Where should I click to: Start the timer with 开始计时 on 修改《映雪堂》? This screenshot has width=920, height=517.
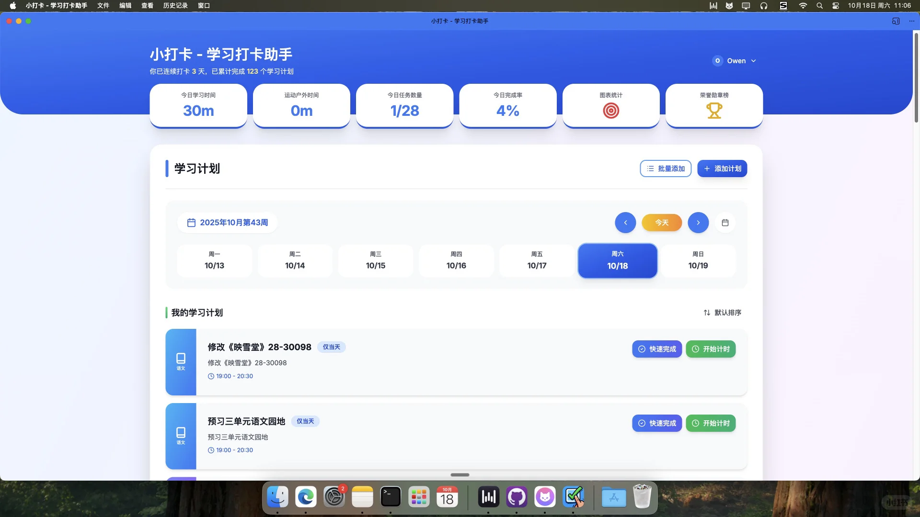[711, 349]
